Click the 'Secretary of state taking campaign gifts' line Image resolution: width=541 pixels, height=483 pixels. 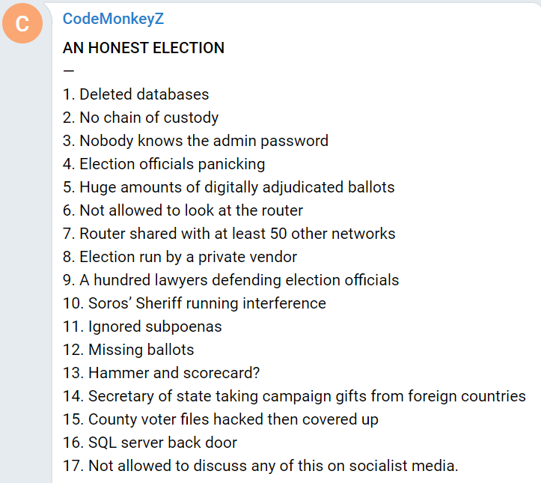tap(294, 396)
